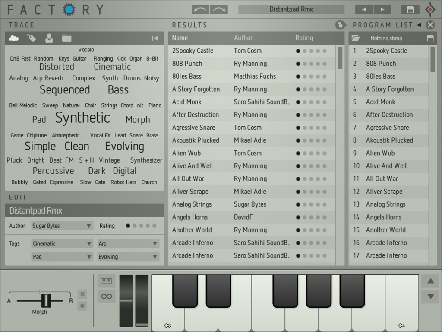The image size is (442, 332).
Task: Switch to author person filter icon
Action: coord(49,38)
